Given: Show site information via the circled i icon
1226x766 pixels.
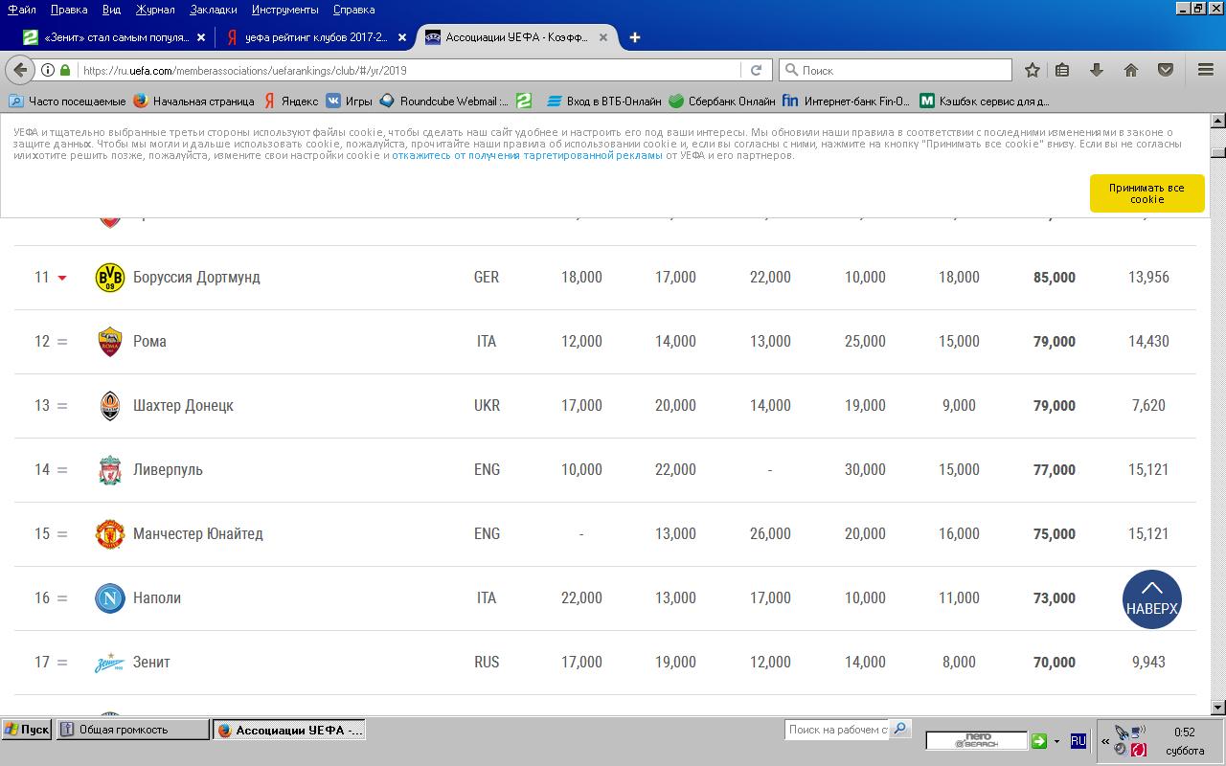Looking at the screenshot, I should pyautogui.click(x=48, y=70).
